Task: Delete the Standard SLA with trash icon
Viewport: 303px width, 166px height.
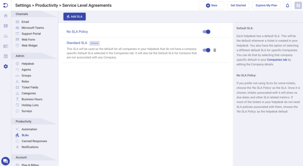Action: 215,50
